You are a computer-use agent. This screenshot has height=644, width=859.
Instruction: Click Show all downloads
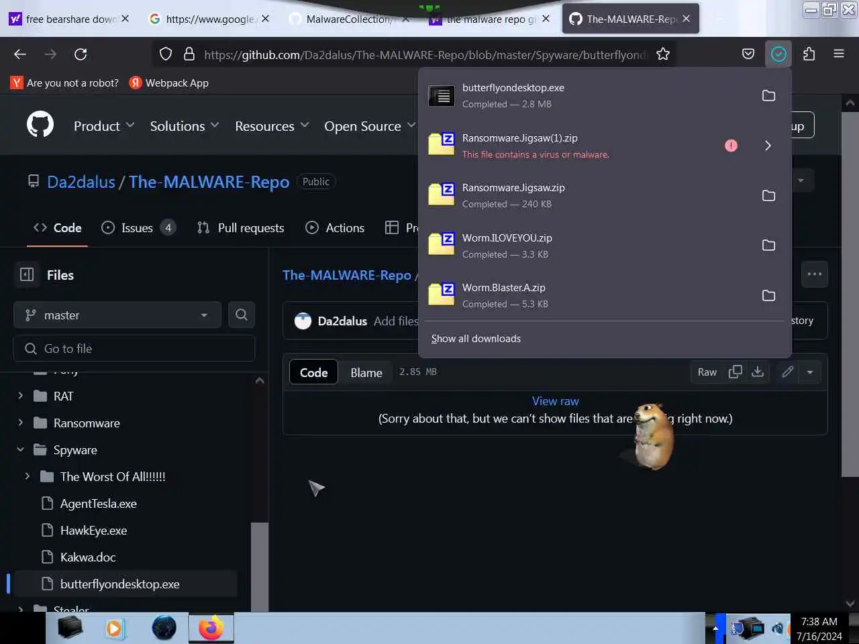point(476,339)
